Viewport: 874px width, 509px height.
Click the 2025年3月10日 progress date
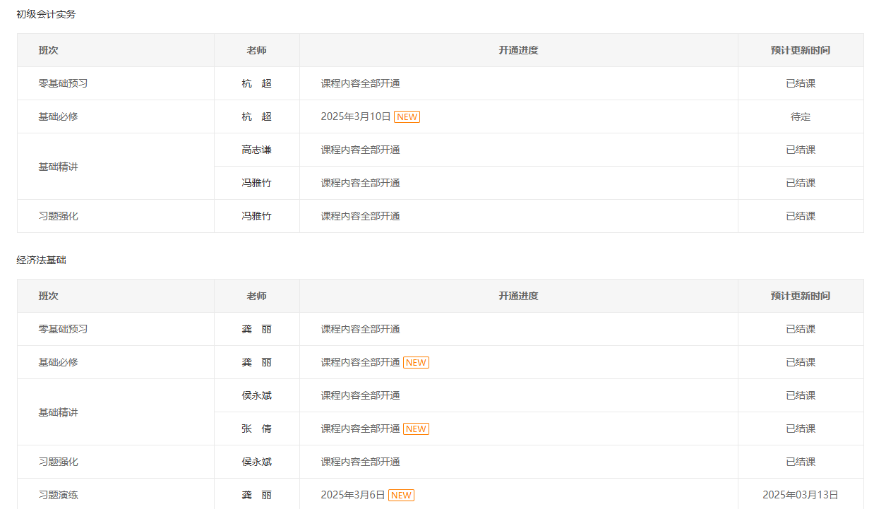[x=356, y=116]
